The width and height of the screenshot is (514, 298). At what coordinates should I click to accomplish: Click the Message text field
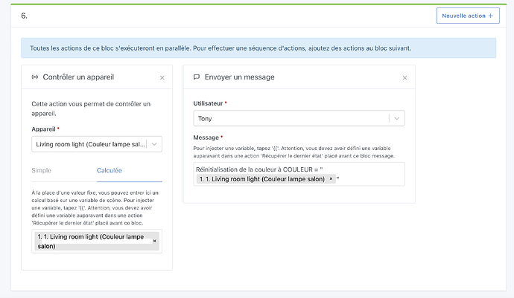299,174
